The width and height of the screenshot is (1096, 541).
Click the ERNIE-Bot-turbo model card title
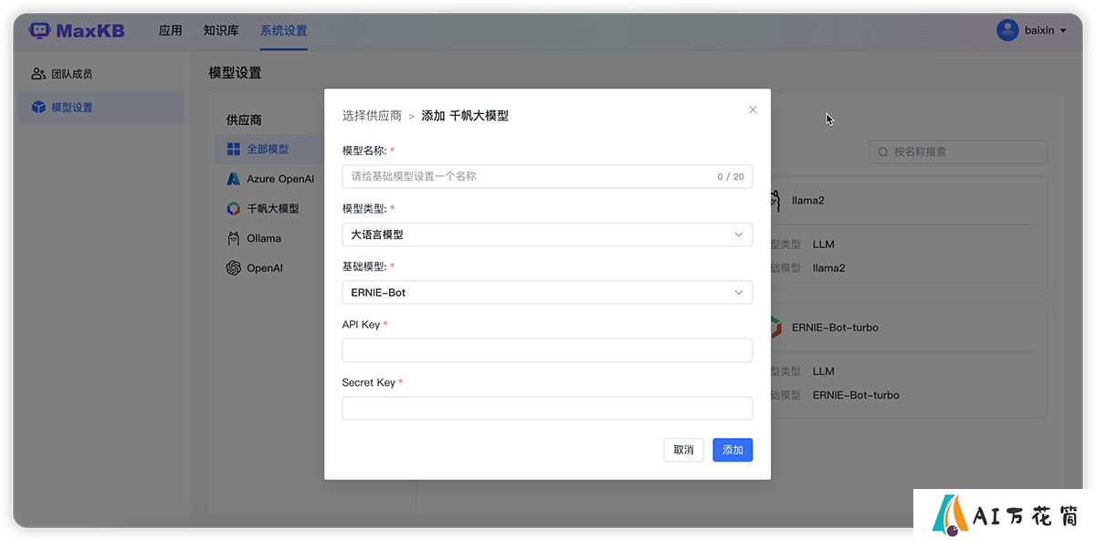click(x=835, y=328)
